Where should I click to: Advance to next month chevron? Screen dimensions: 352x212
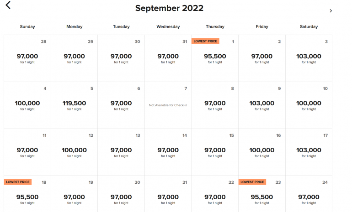point(331,11)
